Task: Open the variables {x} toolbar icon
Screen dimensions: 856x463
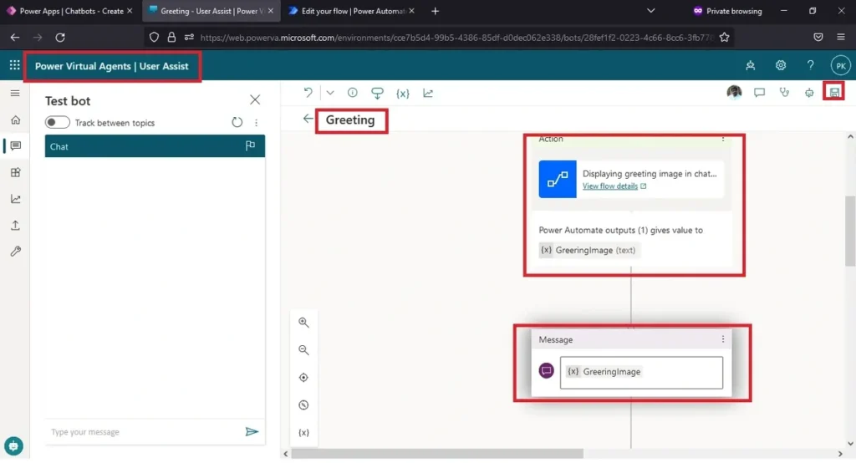Action: pos(403,94)
